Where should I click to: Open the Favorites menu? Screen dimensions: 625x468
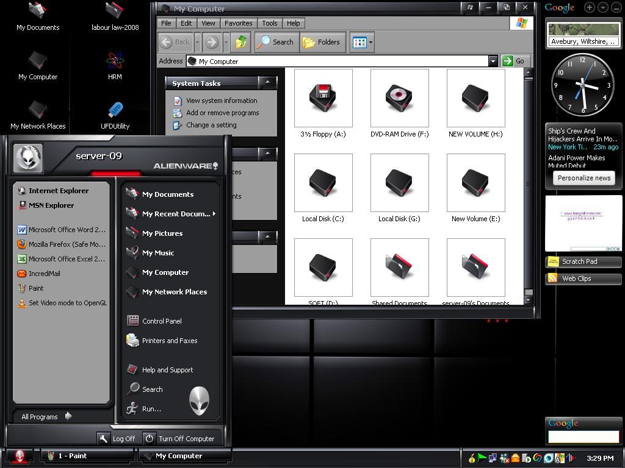coord(239,23)
